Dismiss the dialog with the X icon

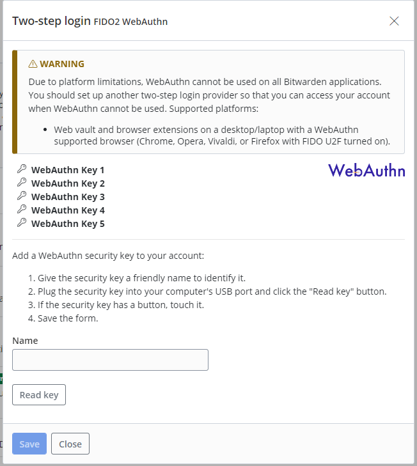(394, 21)
